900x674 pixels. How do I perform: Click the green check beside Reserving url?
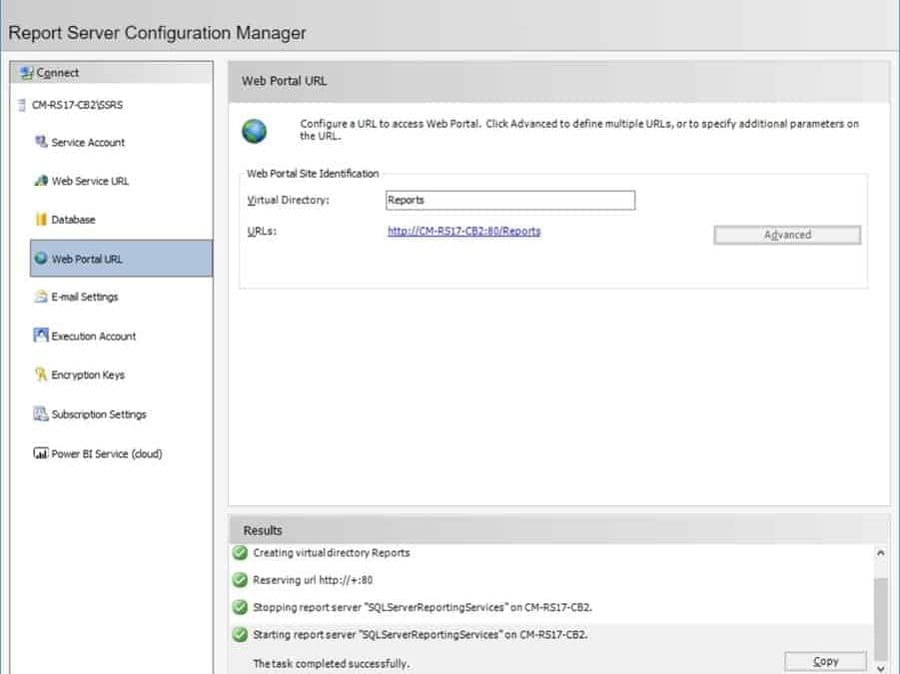coord(240,580)
